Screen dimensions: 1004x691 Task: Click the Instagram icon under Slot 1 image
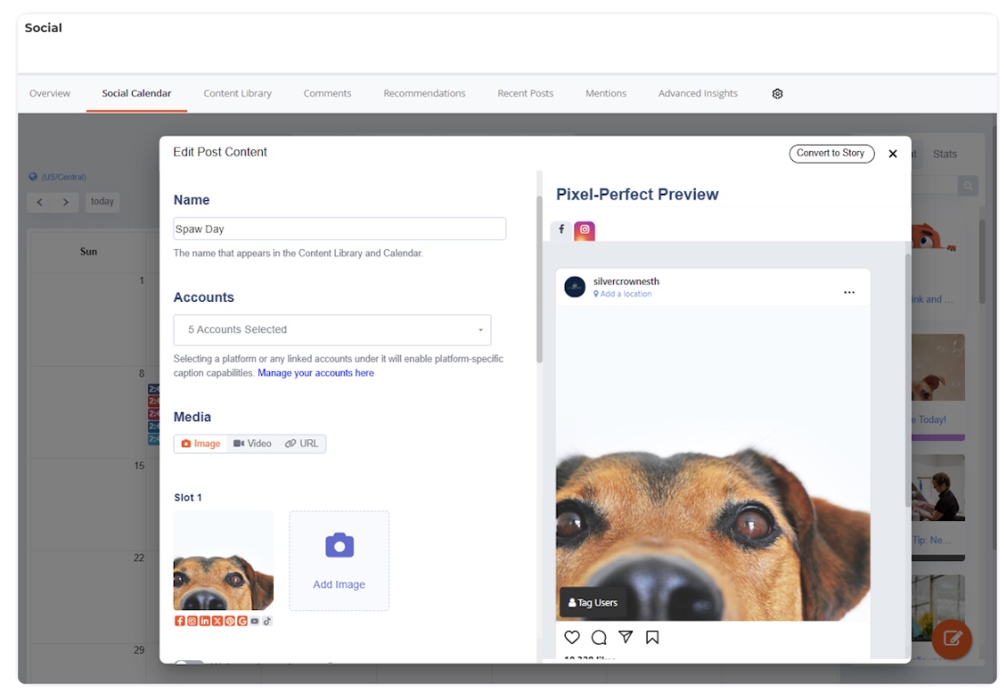click(192, 621)
